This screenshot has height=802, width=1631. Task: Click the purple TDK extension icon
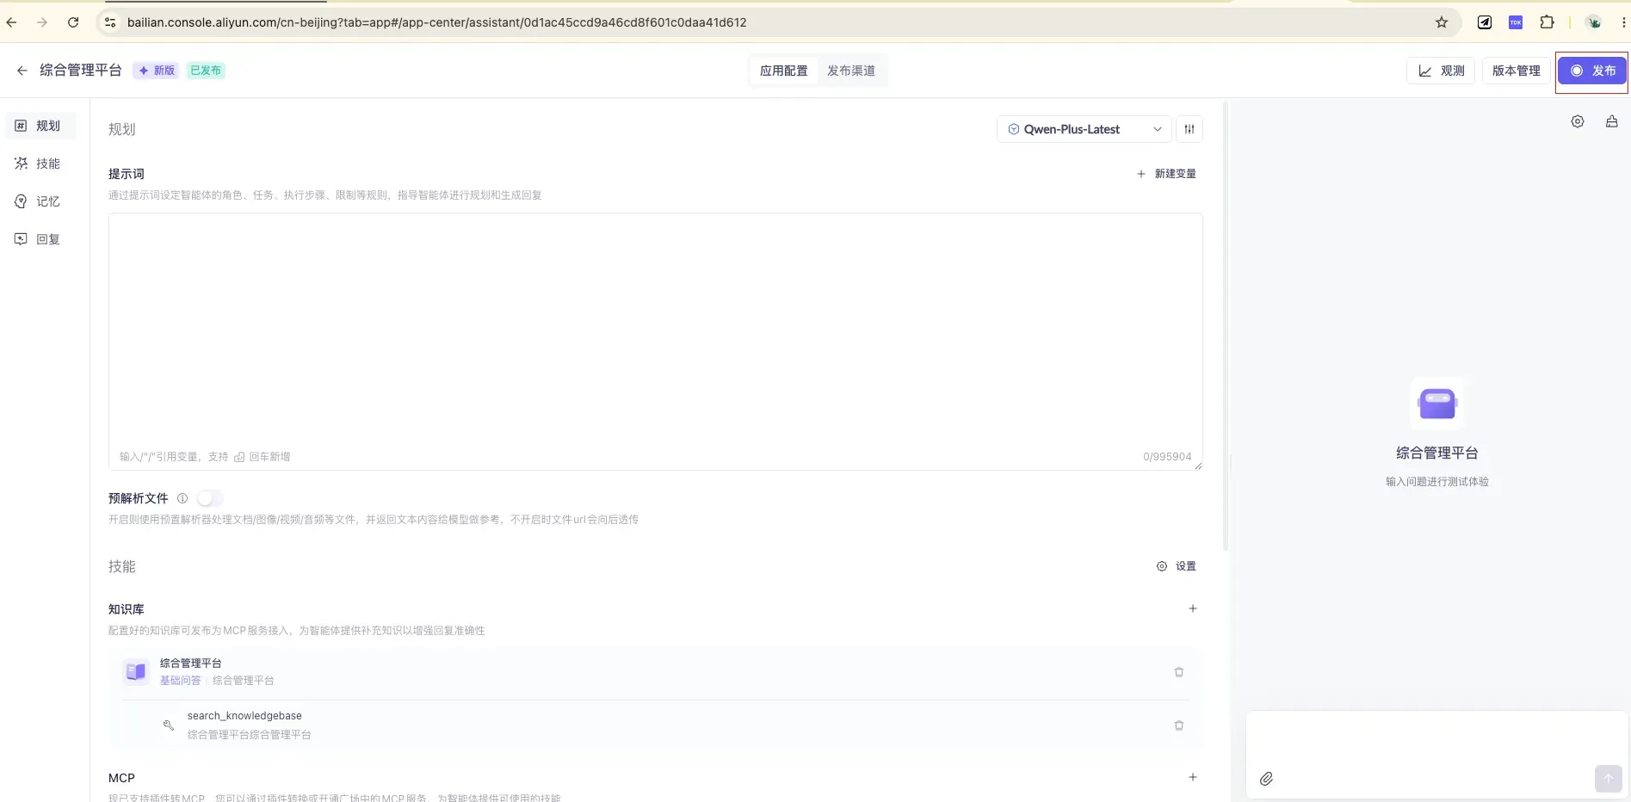1516,22
